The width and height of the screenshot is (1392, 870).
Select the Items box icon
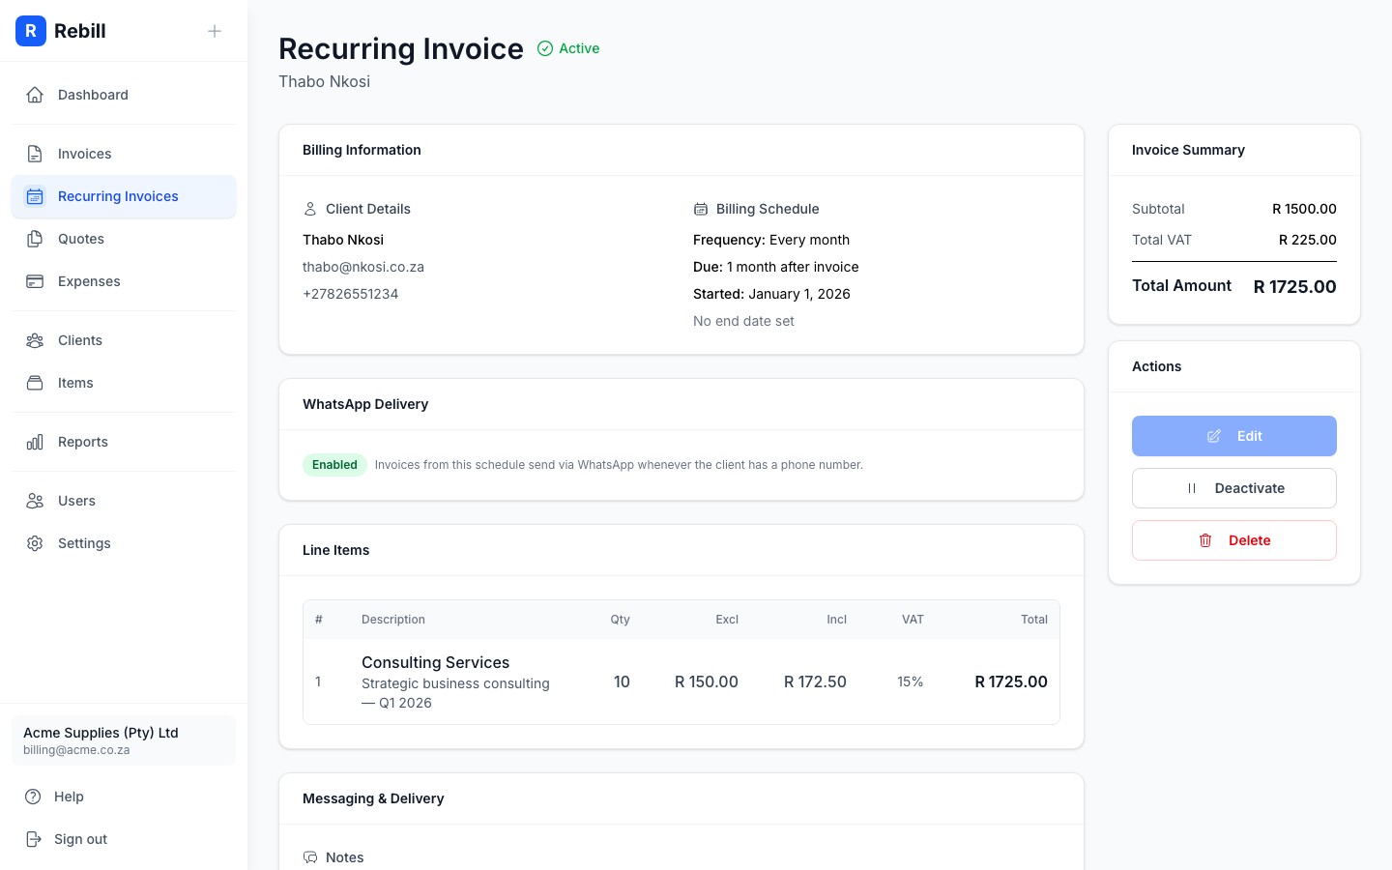36,383
